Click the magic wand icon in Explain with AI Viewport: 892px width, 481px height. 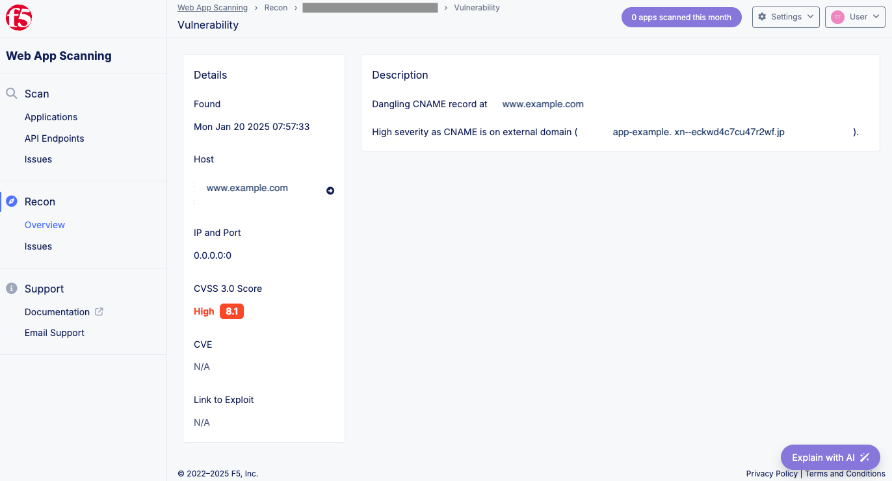point(865,458)
